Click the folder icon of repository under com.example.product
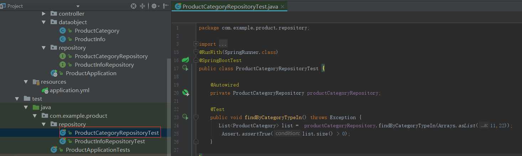The image size is (522, 156). (x=54, y=124)
